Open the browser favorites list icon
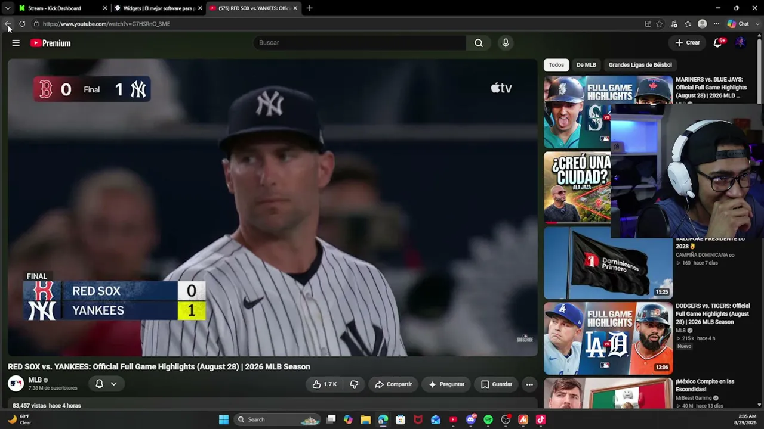This screenshot has width=764, height=429. click(688, 24)
